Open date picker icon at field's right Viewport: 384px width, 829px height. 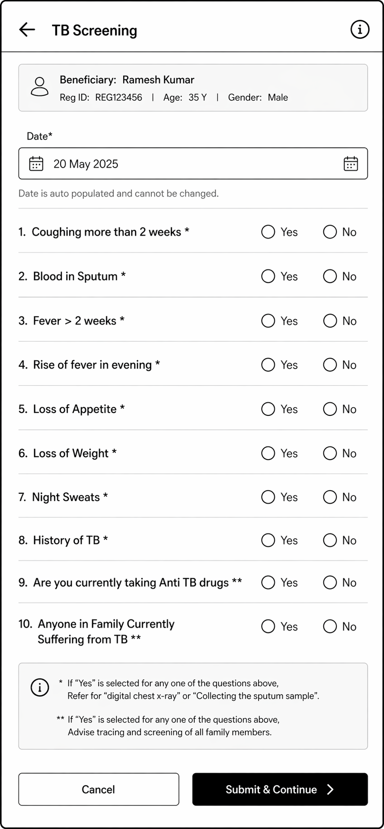click(x=351, y=164)
